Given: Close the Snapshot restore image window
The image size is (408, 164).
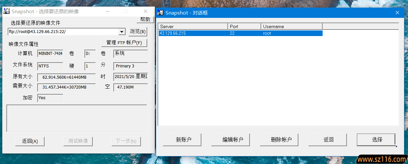Looking at the screenshot, I should pos(146,11).
